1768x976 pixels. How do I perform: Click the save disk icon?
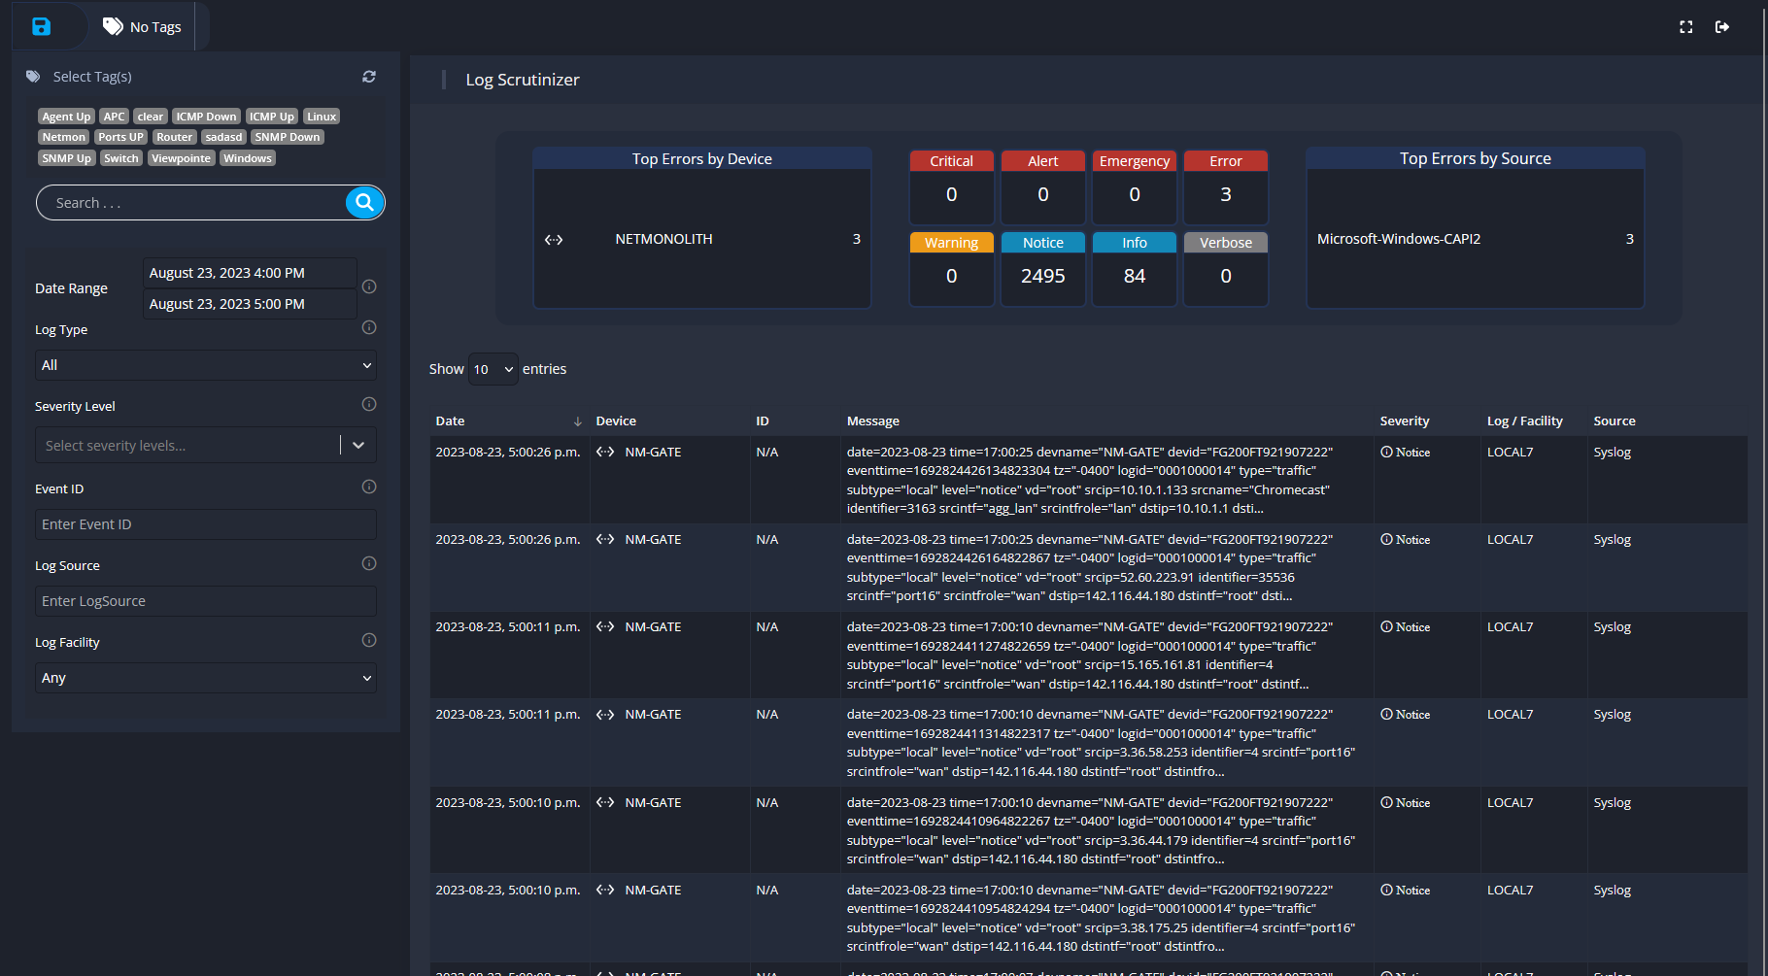tap(41, 26)
